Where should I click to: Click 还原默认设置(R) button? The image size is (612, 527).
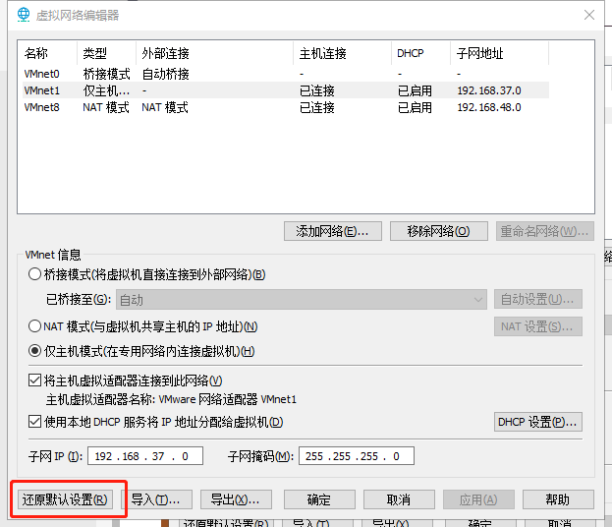point(65,499)
